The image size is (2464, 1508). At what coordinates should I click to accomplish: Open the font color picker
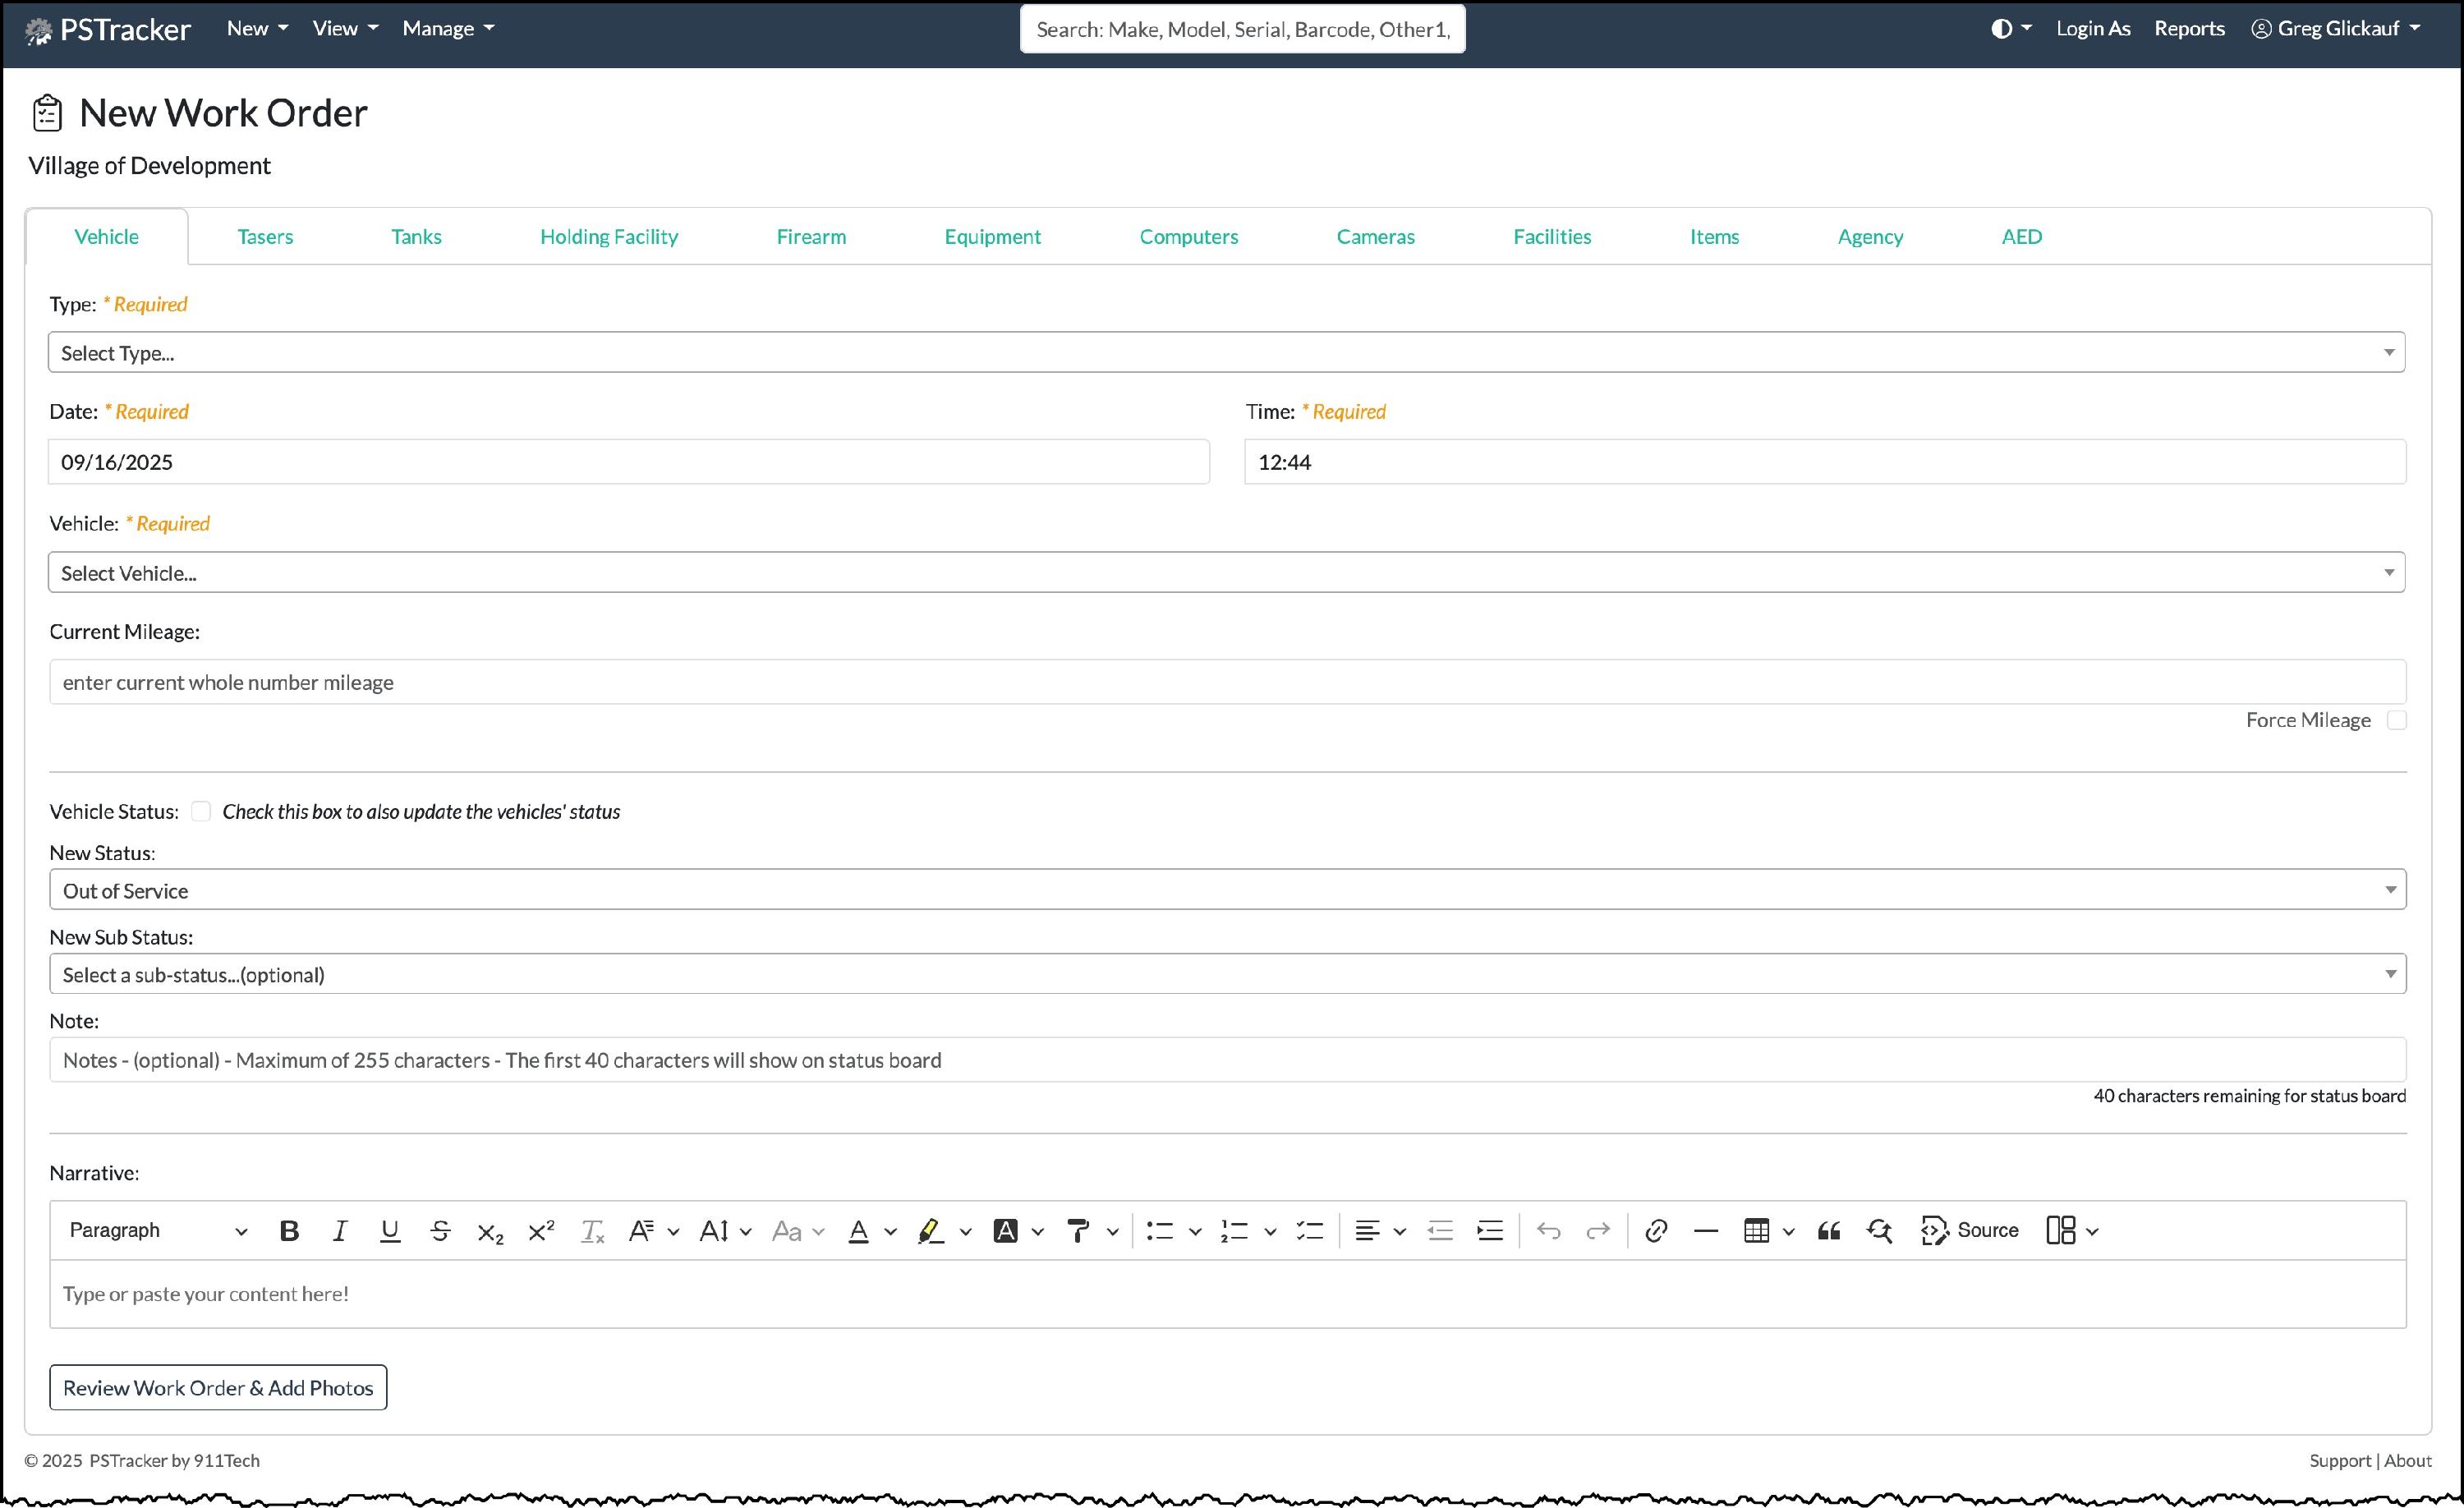click(x=859, y=1230)
